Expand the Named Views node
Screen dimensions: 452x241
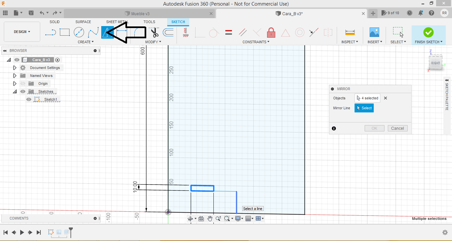point(15,76)
